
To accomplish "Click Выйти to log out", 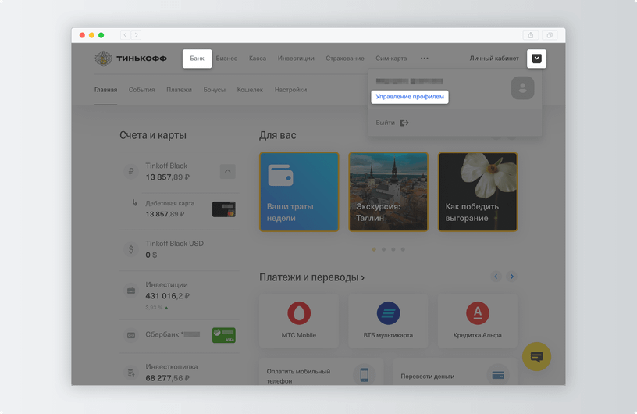I will [385, 123].
